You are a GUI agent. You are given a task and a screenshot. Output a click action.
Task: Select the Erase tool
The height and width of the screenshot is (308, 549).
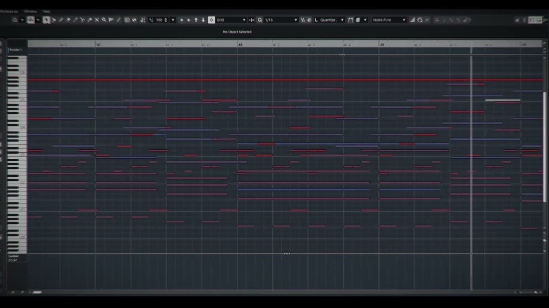[68, 20]
